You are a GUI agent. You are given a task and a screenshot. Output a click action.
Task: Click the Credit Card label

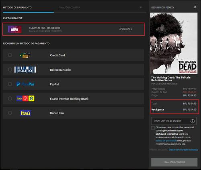pos(57,55)
